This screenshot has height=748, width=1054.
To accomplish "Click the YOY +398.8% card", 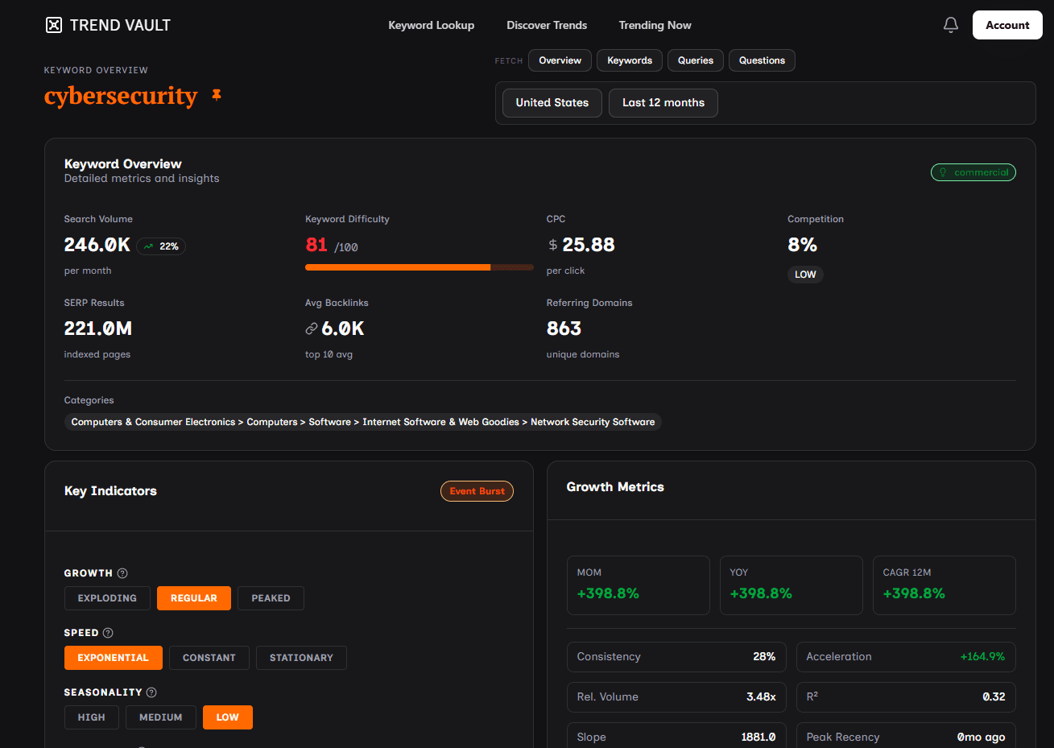I will (x=792, y=585).
